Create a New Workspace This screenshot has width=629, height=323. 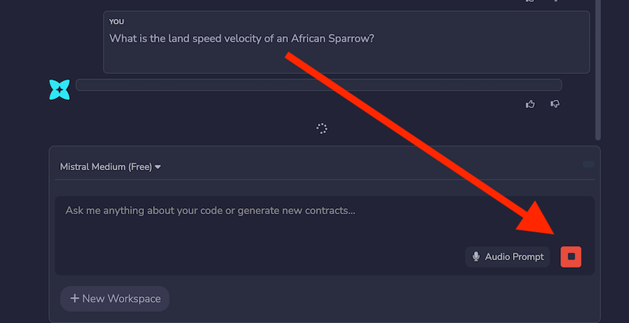115,299
